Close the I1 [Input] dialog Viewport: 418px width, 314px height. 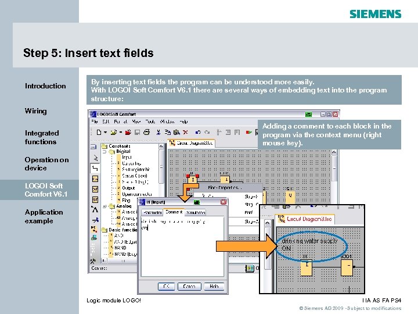(224, 202)
